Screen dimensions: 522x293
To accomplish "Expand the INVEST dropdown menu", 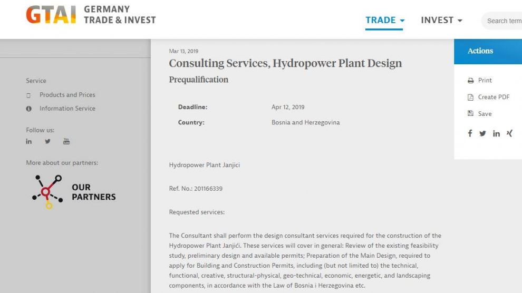I will 441,21.
